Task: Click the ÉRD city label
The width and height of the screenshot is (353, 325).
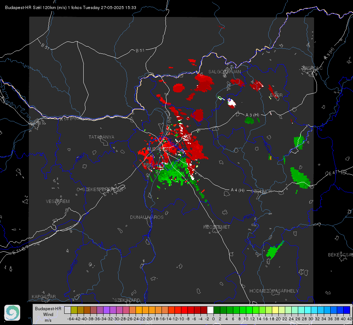Action: [x=148, y=165]
